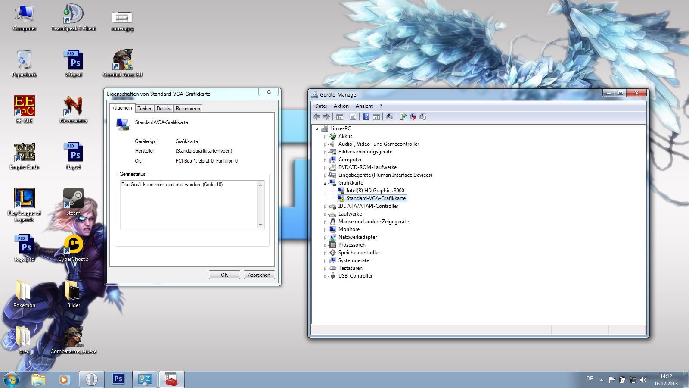
Task: Expand Audio-, Video- und Gamecontroller
Action: [325, 144]
